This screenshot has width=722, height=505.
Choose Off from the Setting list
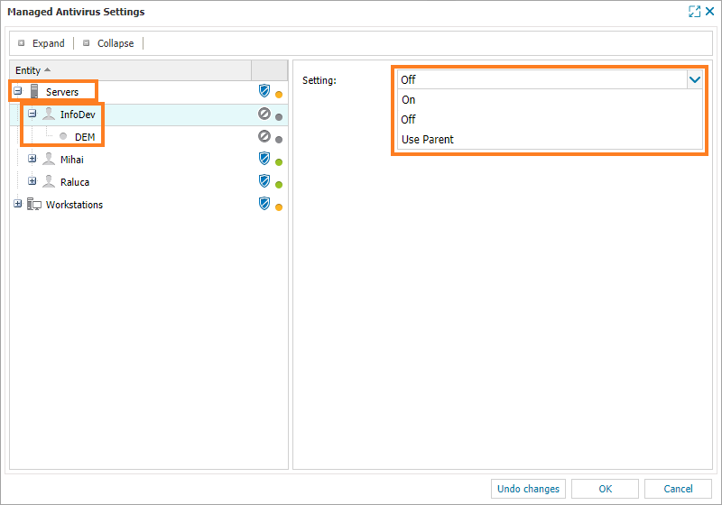(x=550, y=120)
